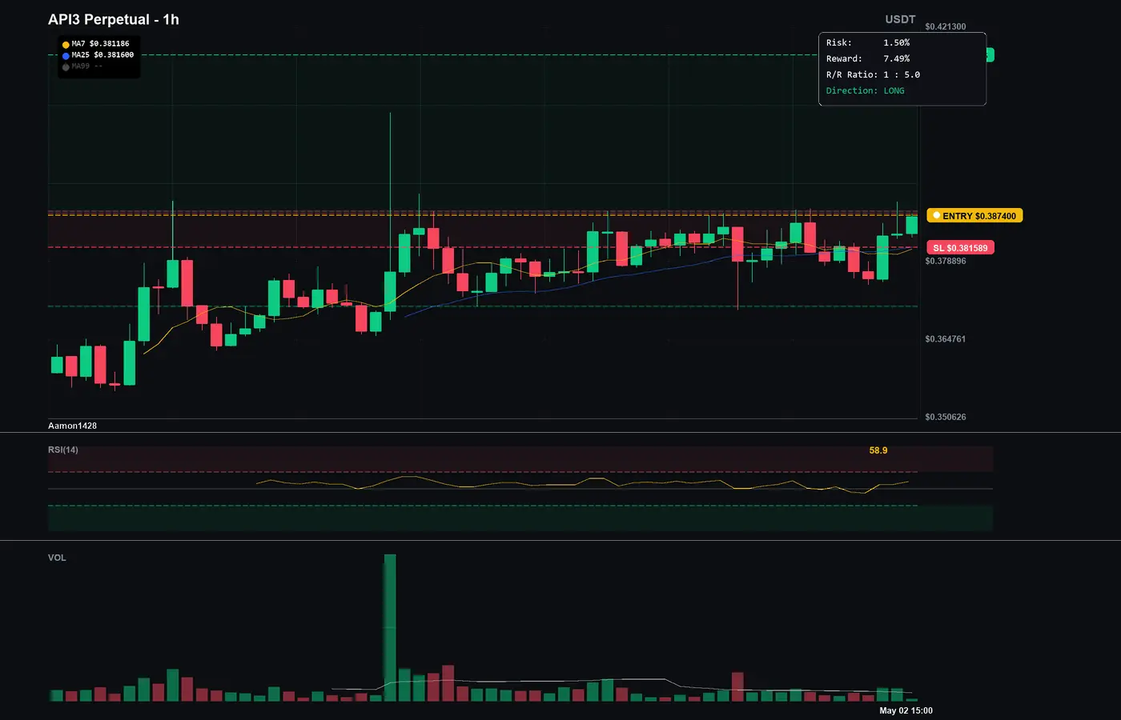Image resolution: width=1121 pixels, height=720 pixels.
Task: Click the Direction: LONG text
Action: [865, 90]
